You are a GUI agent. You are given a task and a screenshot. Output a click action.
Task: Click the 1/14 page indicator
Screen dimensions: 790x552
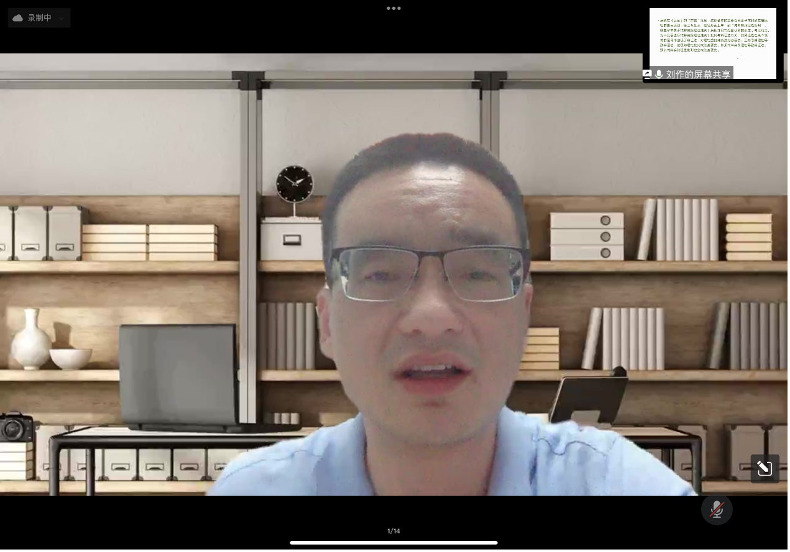click(393, 531)
